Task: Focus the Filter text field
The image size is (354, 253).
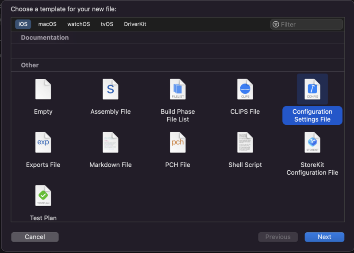Action: [x=307, y=24]
